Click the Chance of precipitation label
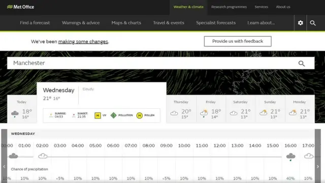 click(x=29, y=169)
